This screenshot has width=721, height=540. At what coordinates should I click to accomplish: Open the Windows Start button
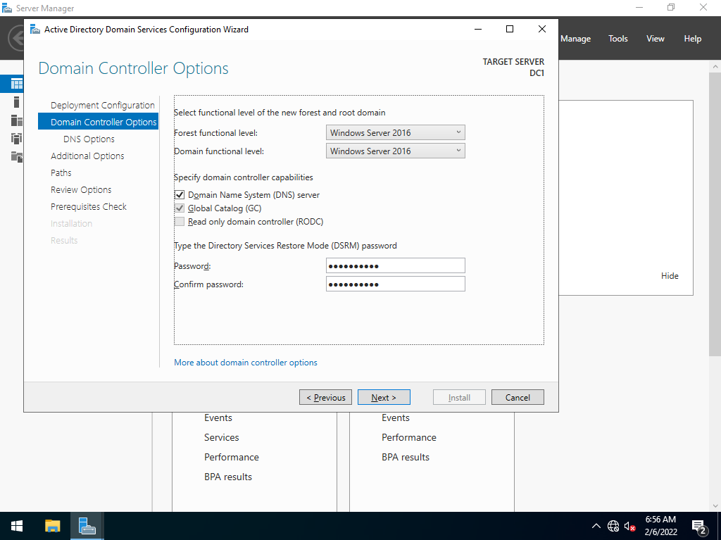(x=17, y=526)
